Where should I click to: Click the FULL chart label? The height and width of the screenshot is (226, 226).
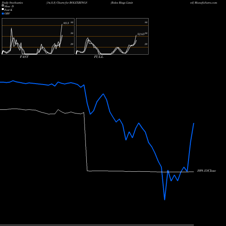pos(99,57)
